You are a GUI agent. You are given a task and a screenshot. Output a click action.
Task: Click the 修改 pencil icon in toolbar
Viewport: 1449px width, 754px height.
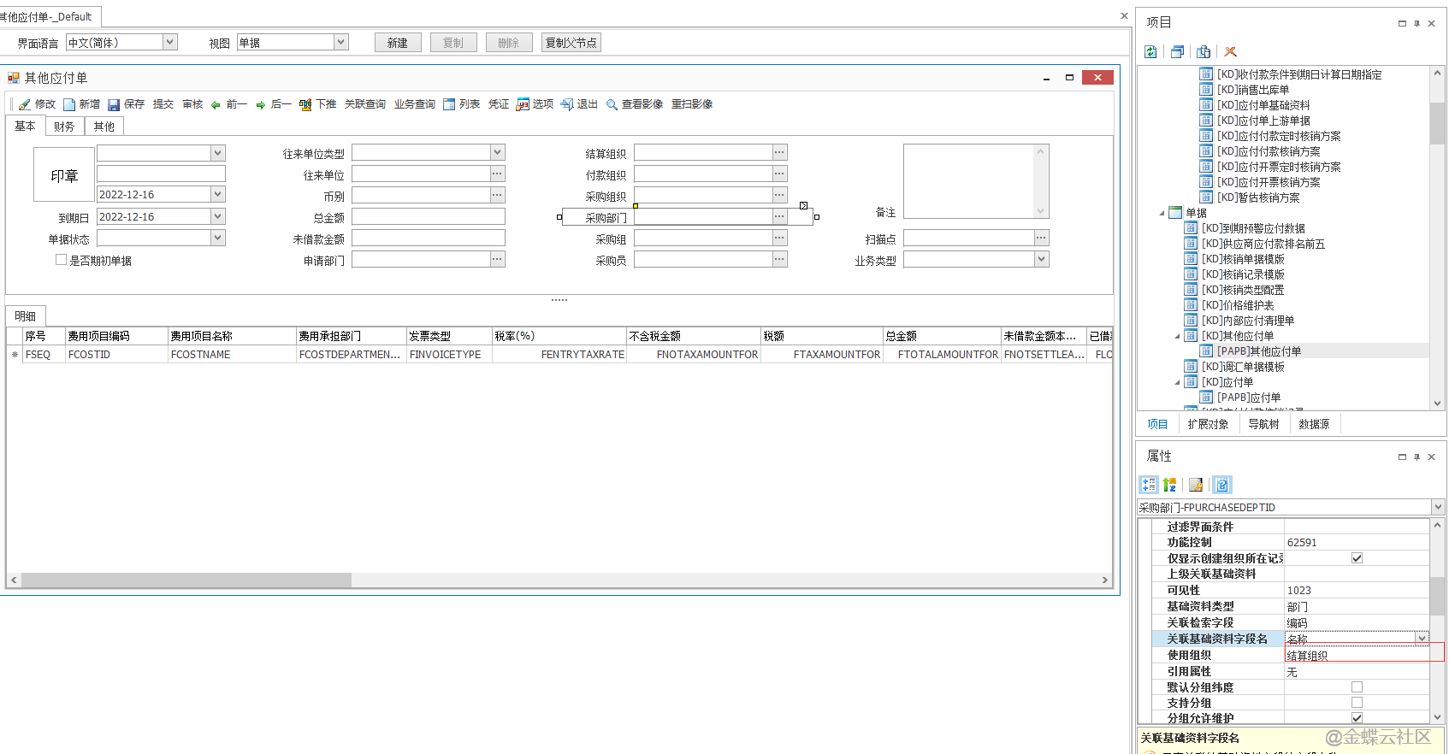(25, 104)
